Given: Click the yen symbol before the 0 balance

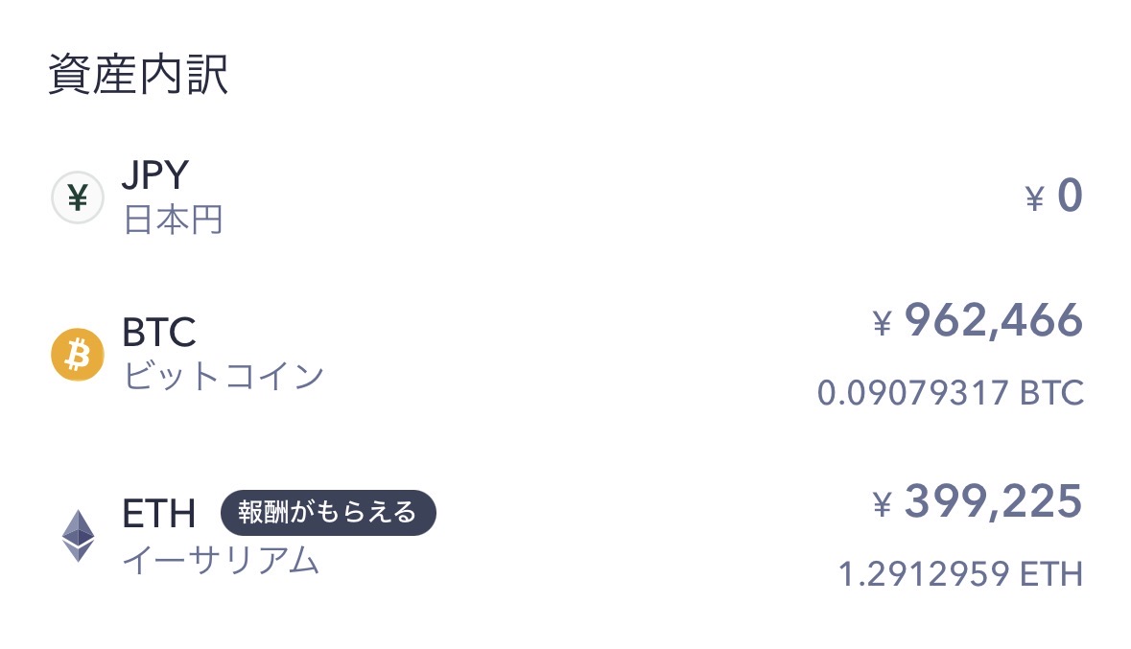Looking at the screenshot, I should click(1034, 199).
